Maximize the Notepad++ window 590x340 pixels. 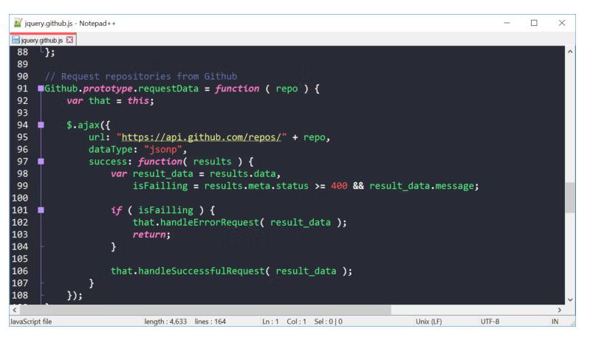coord(534,25)
